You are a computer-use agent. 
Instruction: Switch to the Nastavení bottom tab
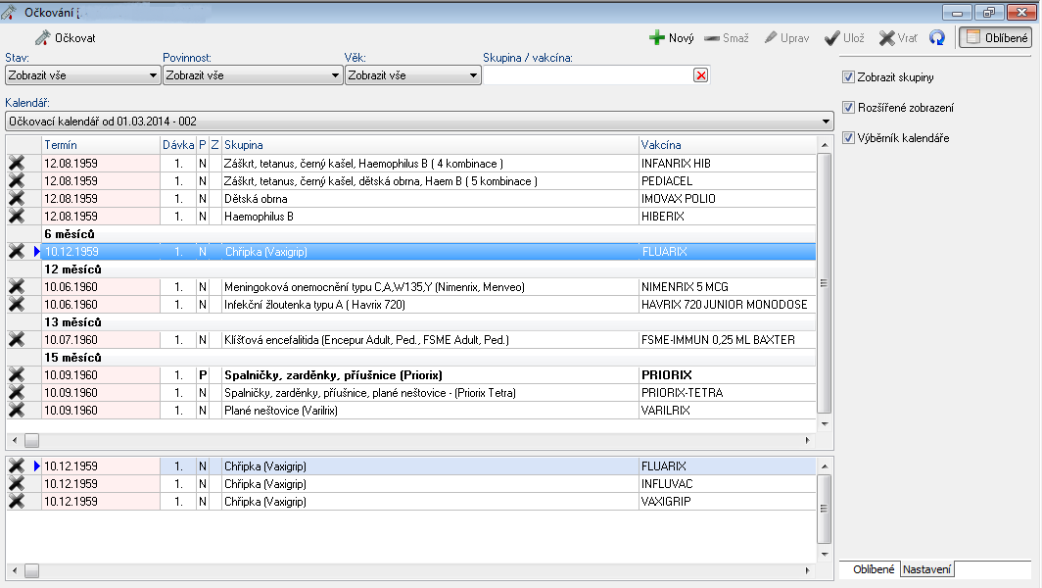927,569
